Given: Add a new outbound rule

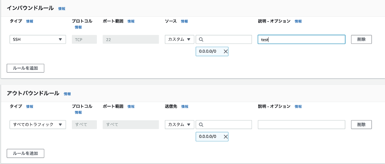Looking at the screenshot, I should [25, 153].
